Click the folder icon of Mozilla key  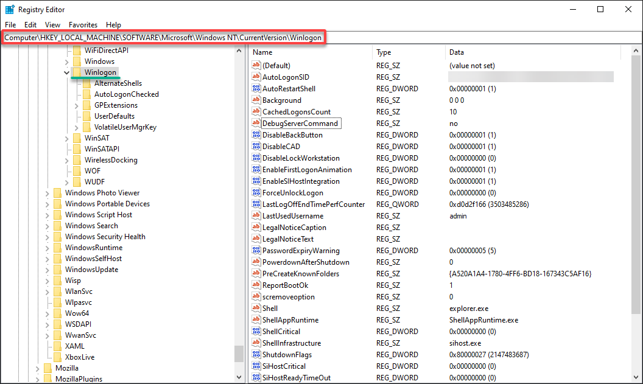tap(48, 368)
